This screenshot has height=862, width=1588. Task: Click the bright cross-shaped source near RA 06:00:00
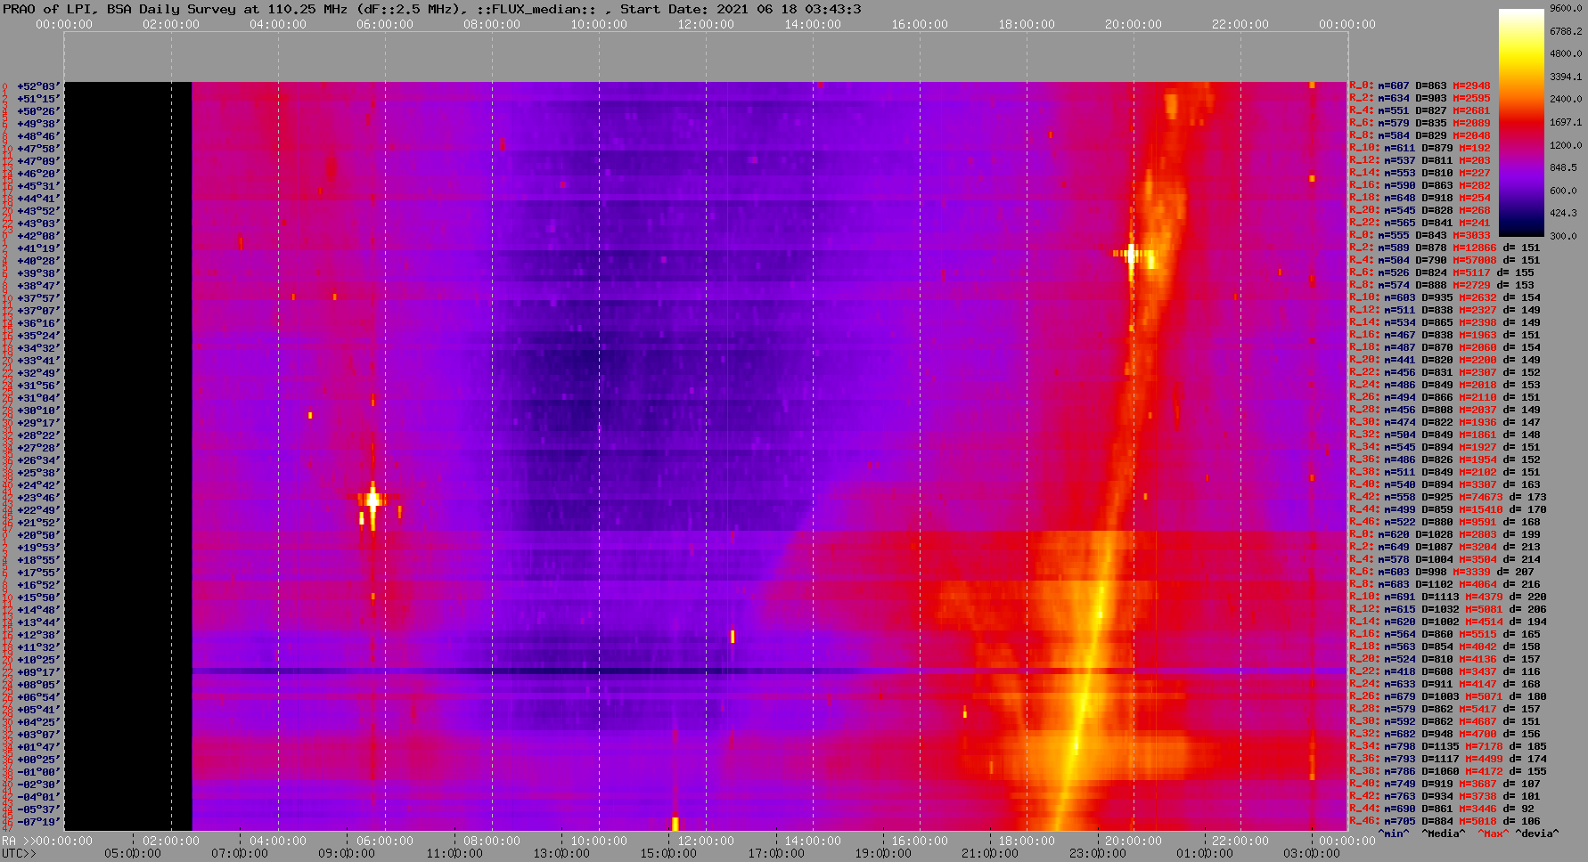pos(372,500)
